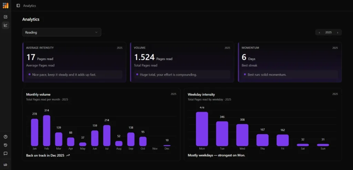Screen dimensions: 353x170
Task: Select the Apr bar with 88 pages
Action: coord(71,142)
